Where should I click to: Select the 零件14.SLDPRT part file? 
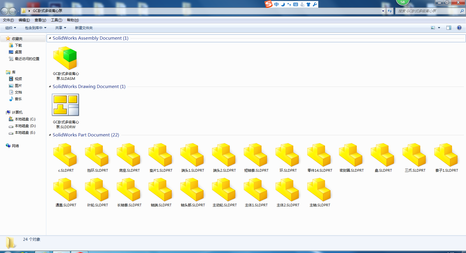coord(320,158)
